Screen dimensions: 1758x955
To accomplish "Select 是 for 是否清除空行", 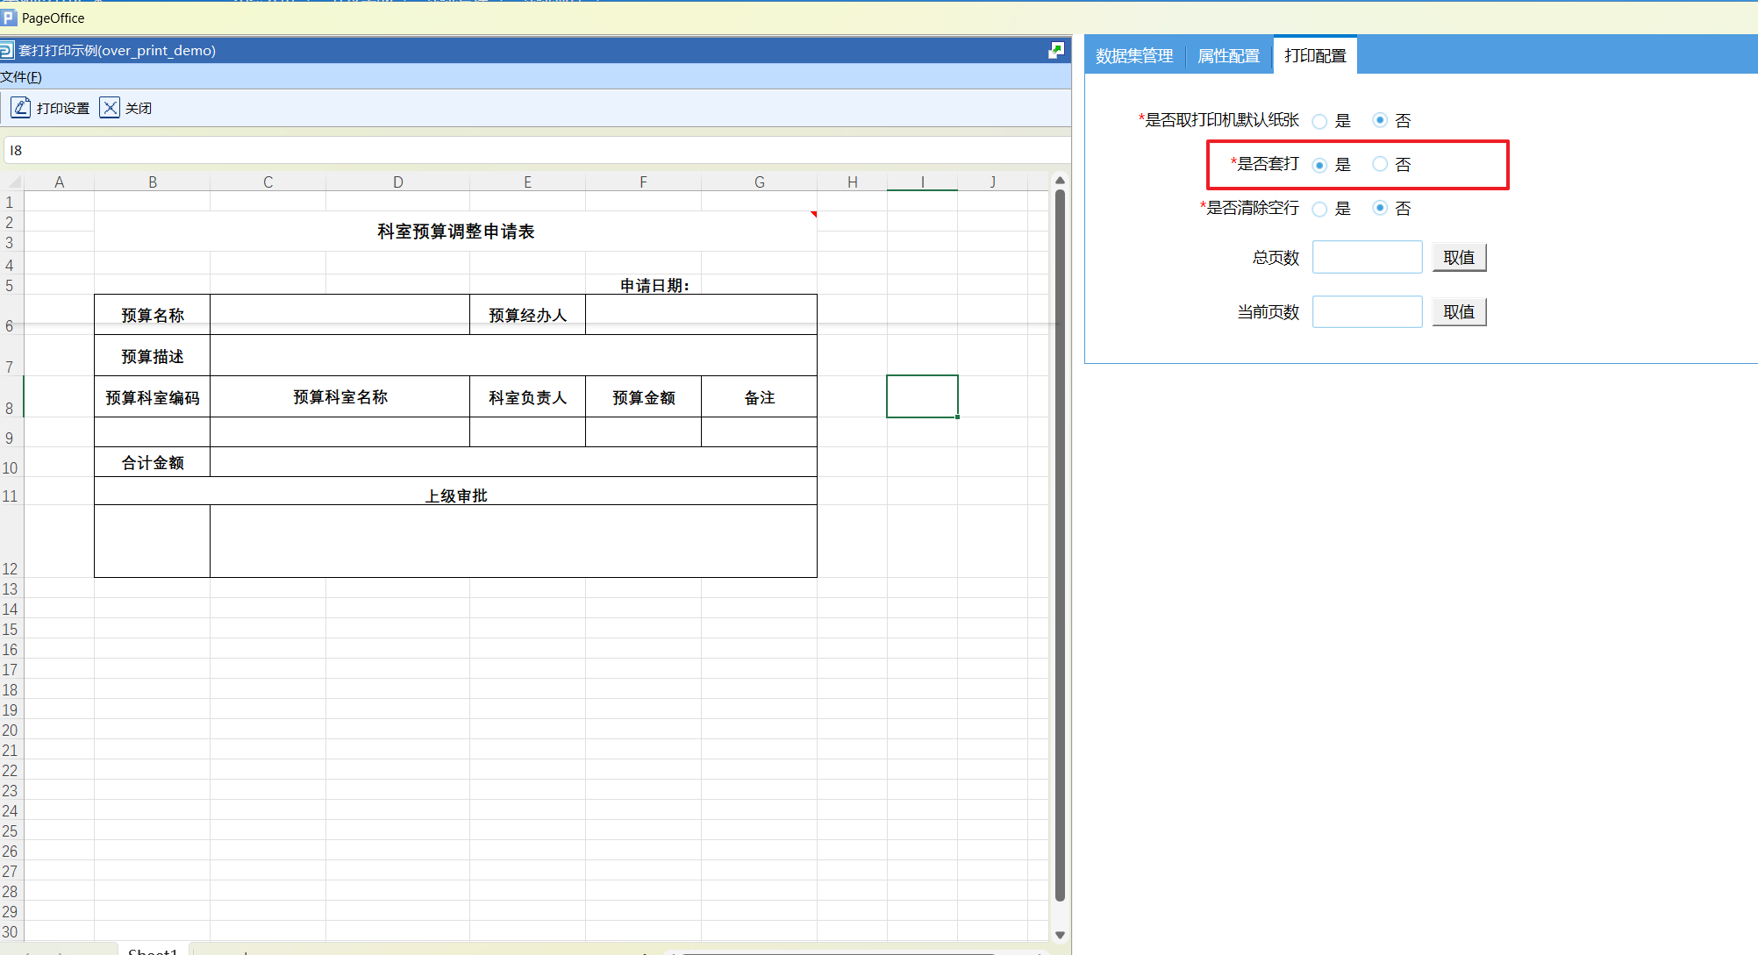I will (x=1319, y=209).
